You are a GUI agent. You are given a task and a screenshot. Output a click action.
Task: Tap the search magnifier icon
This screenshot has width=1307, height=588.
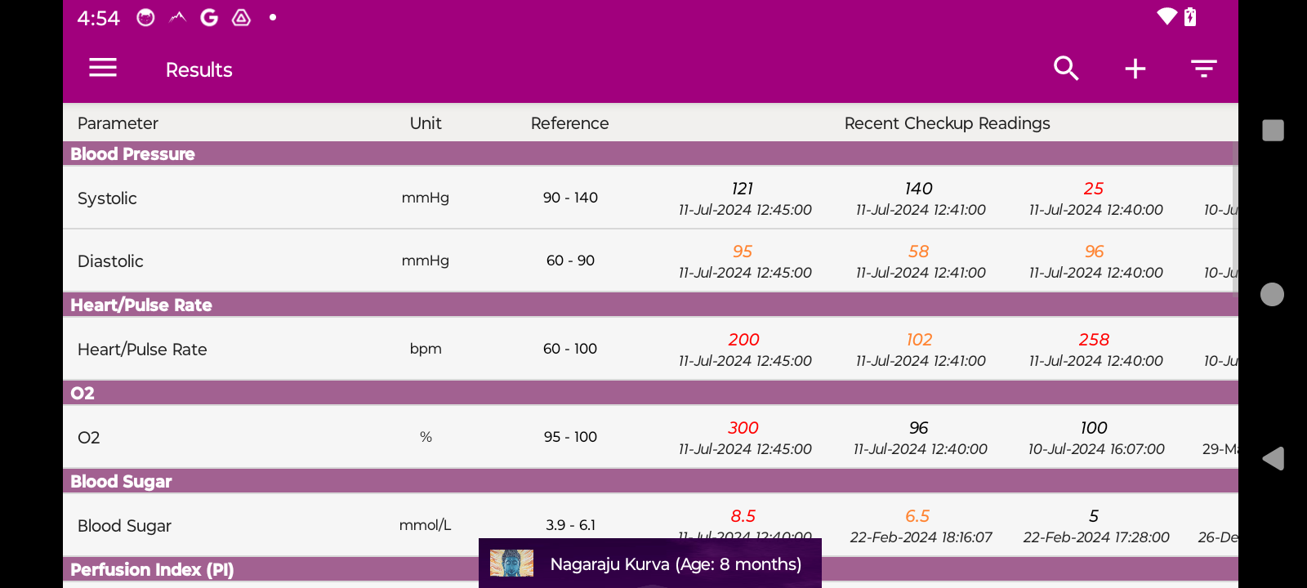pos(1066,69)
